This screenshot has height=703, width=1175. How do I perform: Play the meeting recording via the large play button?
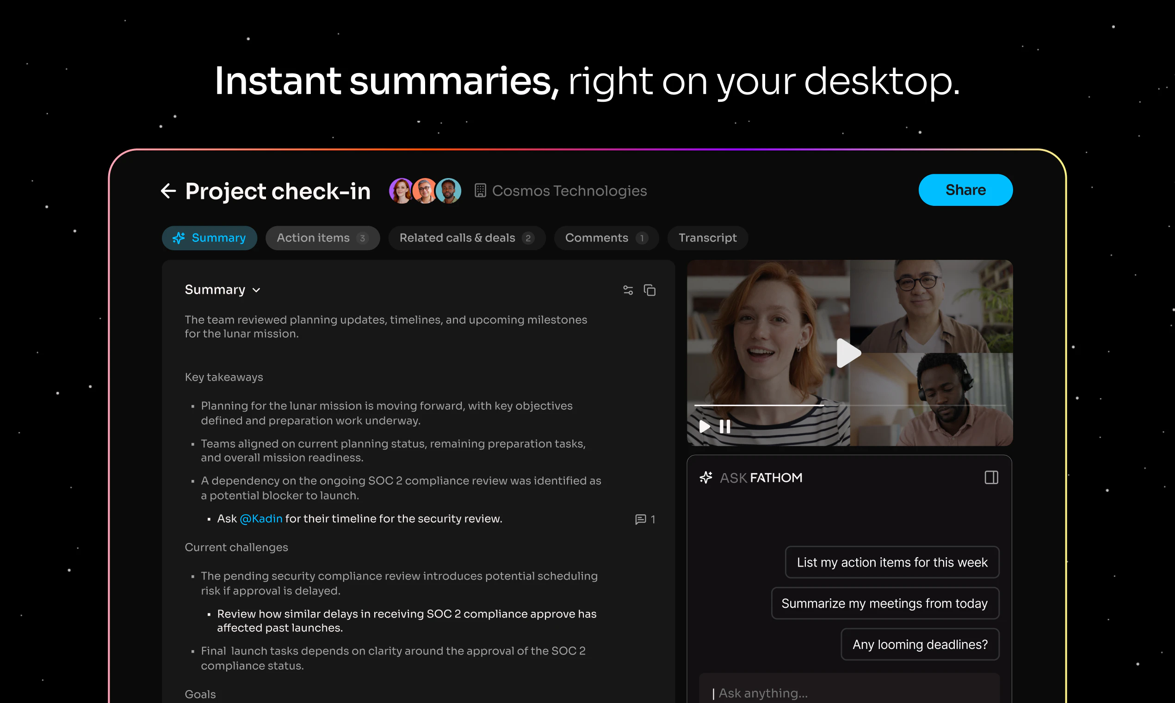click(849, 353)
